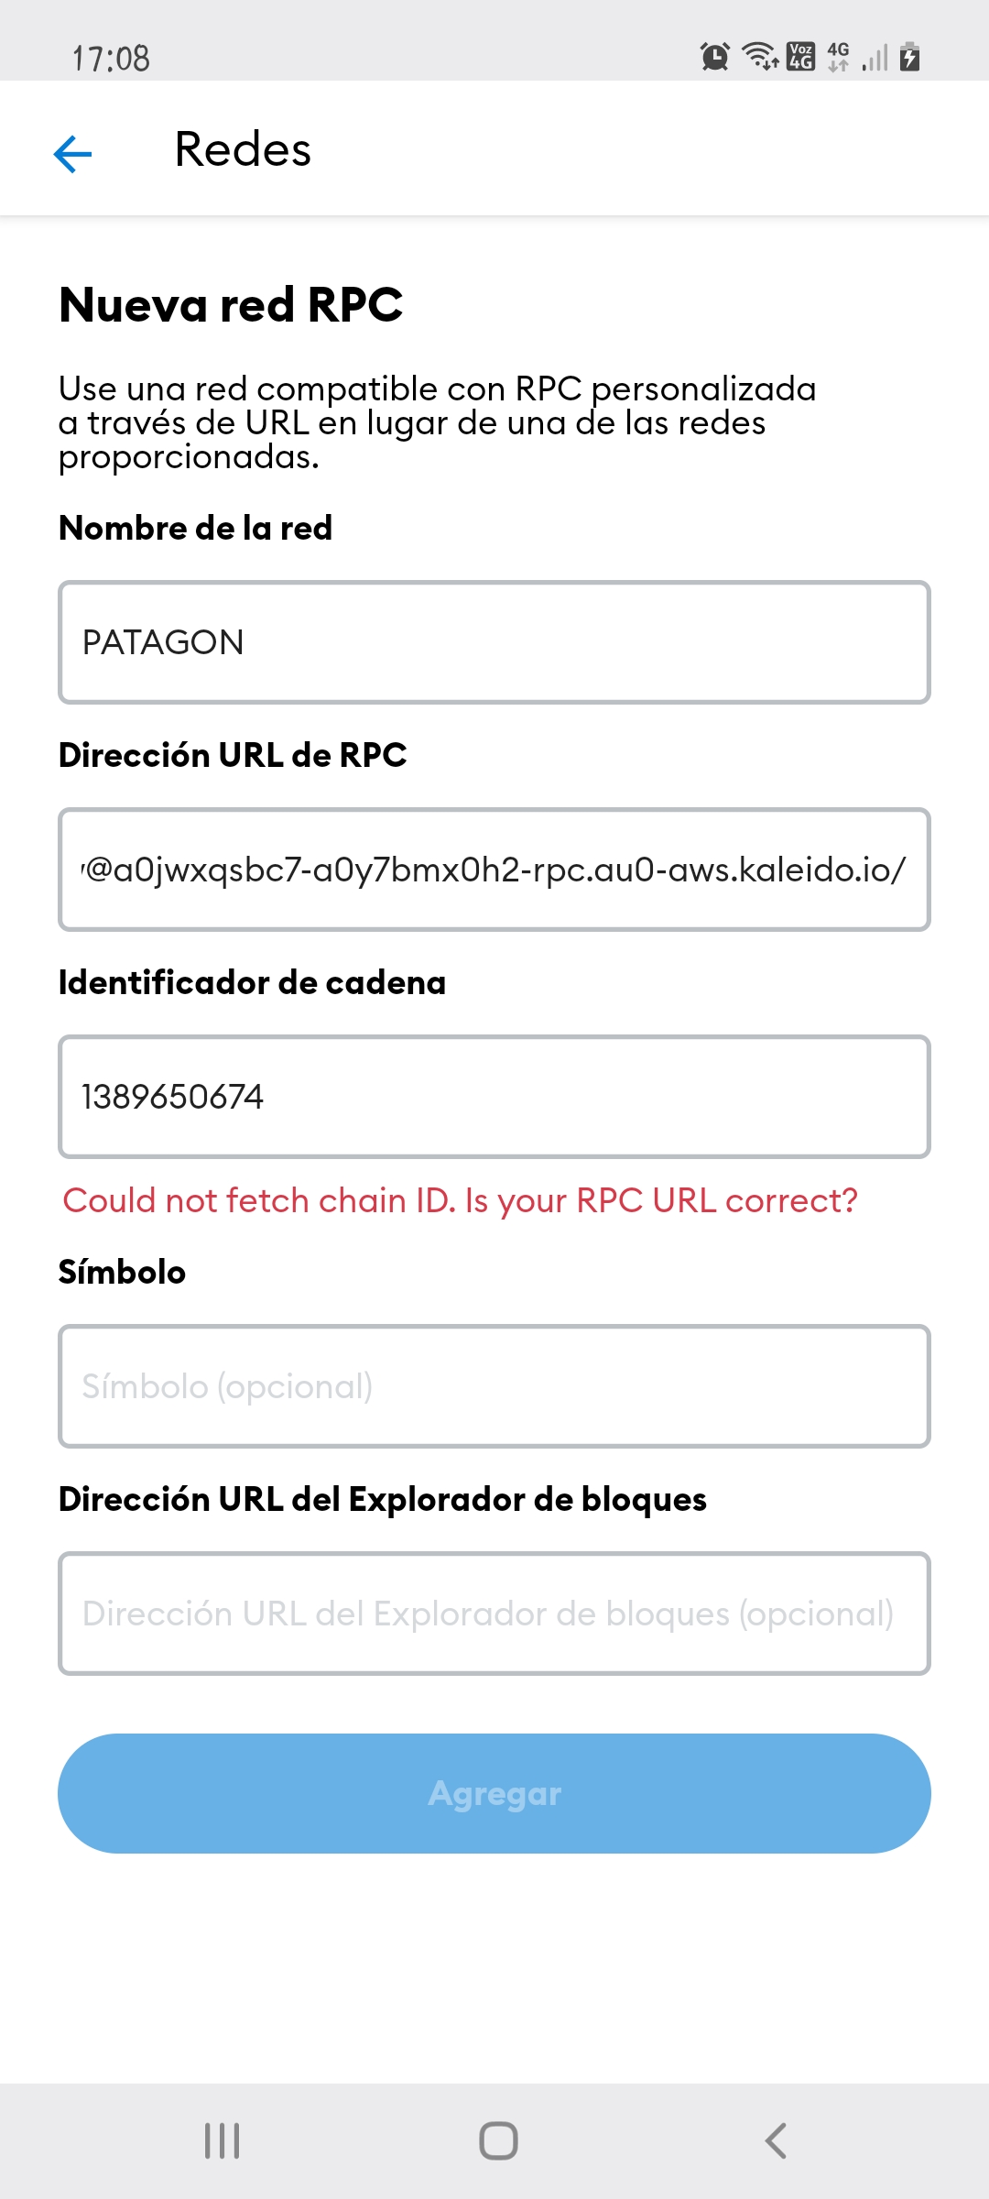The image size is (989, 2199).
Task: Tap the alarm clock status icon
Action: pos(713,55)
